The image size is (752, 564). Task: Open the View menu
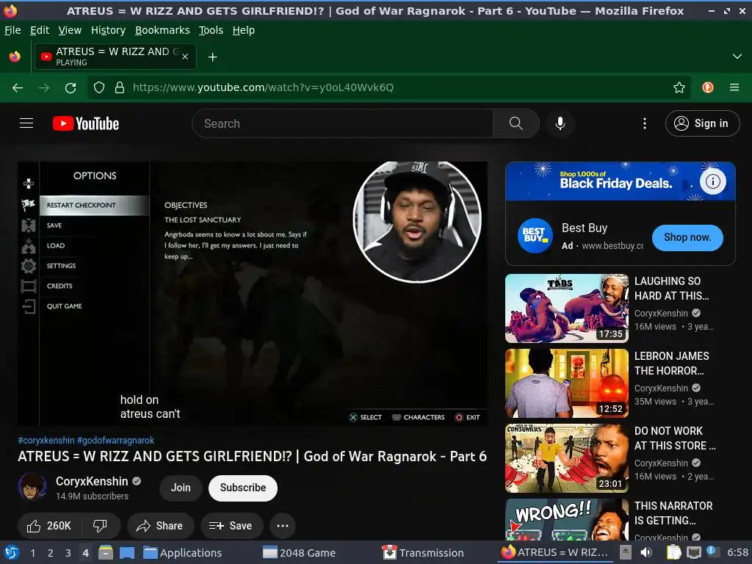pyautogui.click(x=70, y=30)
